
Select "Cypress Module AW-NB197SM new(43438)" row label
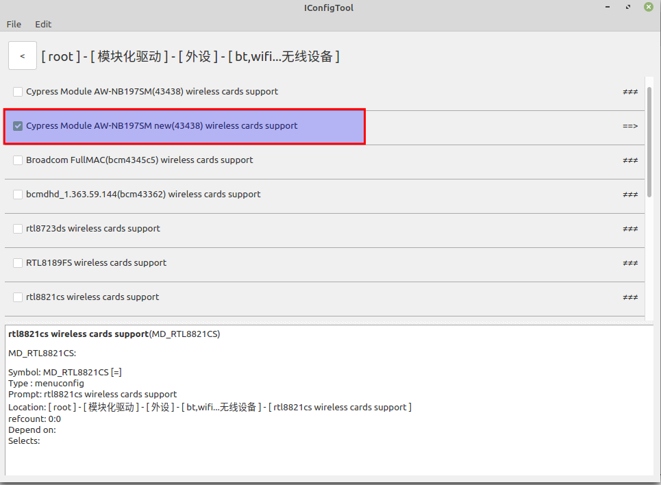162,125
